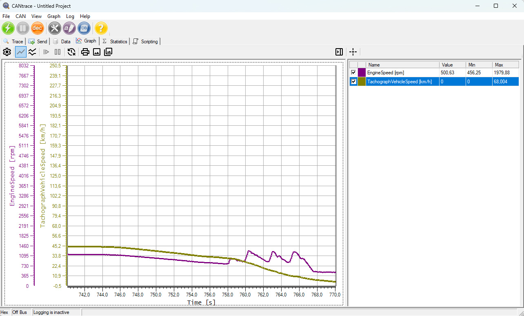Click the clear graph history clock icon
Image resolution: width=524 pixels, height=316 pixels.
[x=72, y=52]
